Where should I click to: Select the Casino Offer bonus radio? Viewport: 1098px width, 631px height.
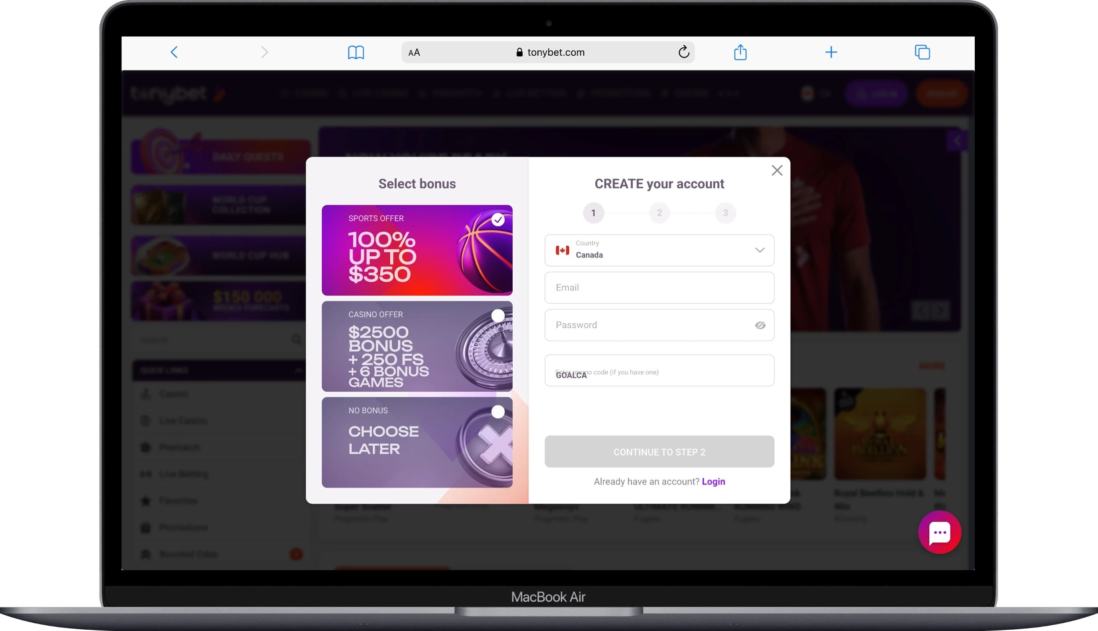point(498,315)
